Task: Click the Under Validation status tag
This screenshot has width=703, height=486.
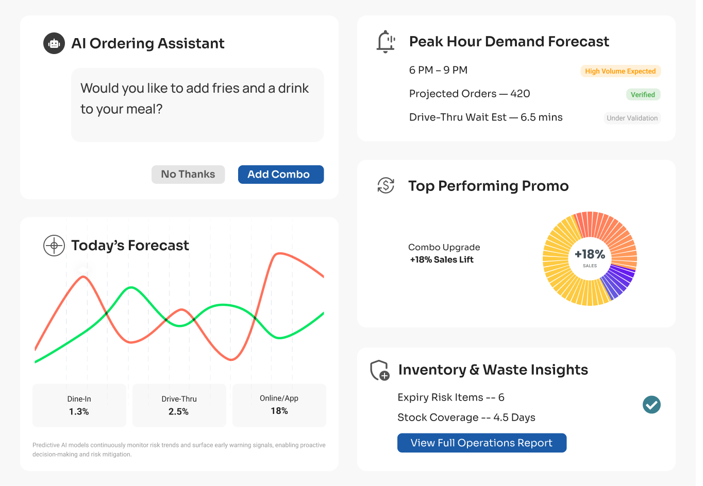Action: pyautogui.click(x=632, y=118)
